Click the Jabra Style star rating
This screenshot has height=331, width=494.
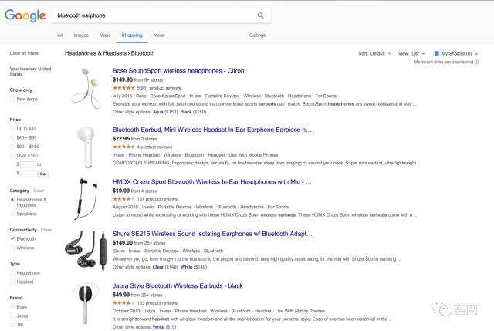(123, 303)
